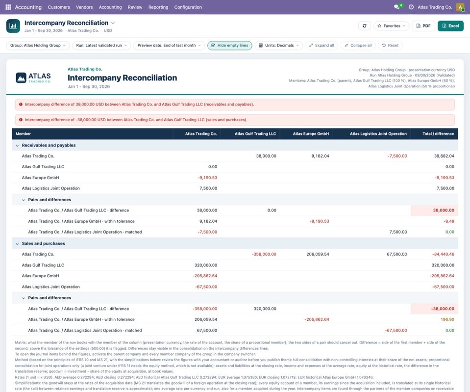This screenshot has height=392, width=470.
Task: Open the apps grid menu icon
Action: [8, 7]
